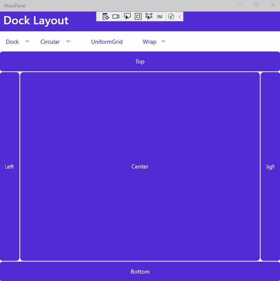This screenshot has width=280, height=281.
Task: Toggle XAML Hot Reload braces icon
Action: (160, 17)
